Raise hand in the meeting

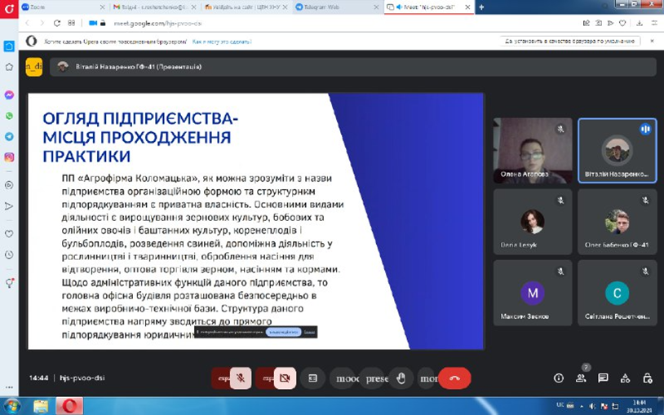pos(400,378)
